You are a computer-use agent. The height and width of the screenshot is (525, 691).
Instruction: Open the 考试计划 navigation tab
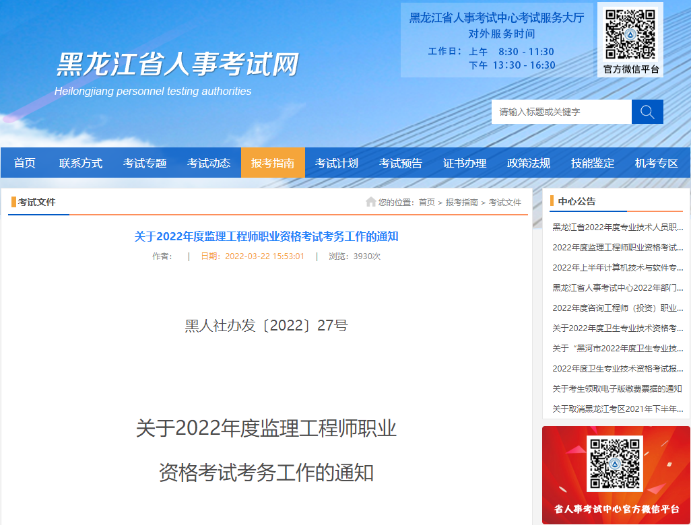[337, 163]
